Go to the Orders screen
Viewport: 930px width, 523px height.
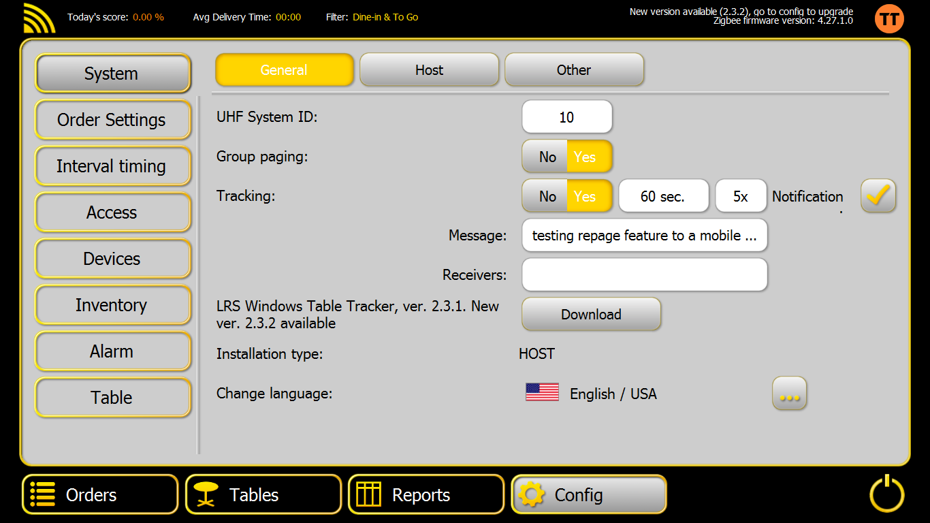(100, 494)
